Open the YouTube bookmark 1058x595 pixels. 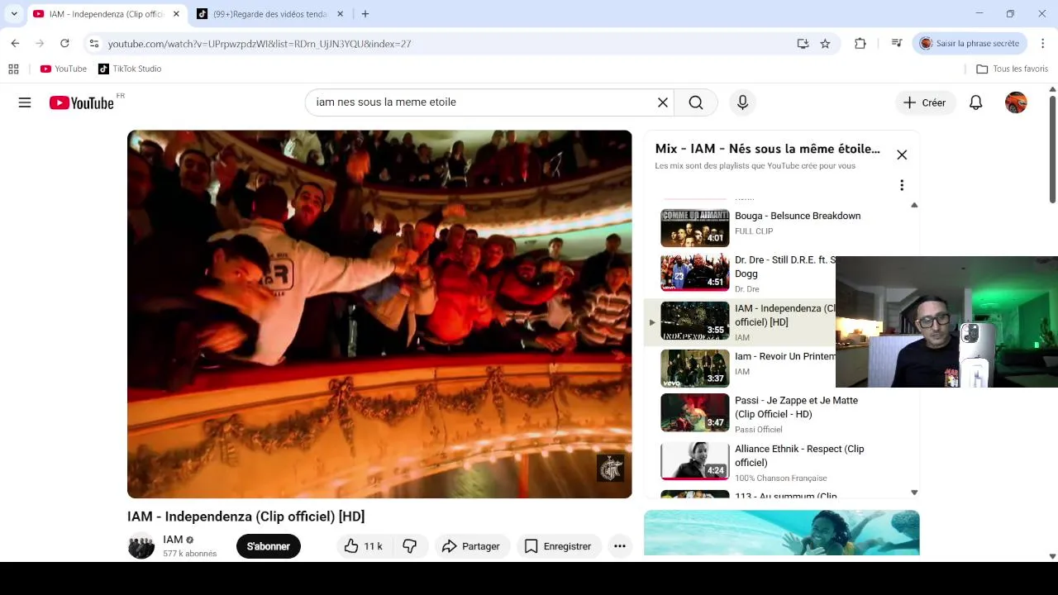click(64, 69)
